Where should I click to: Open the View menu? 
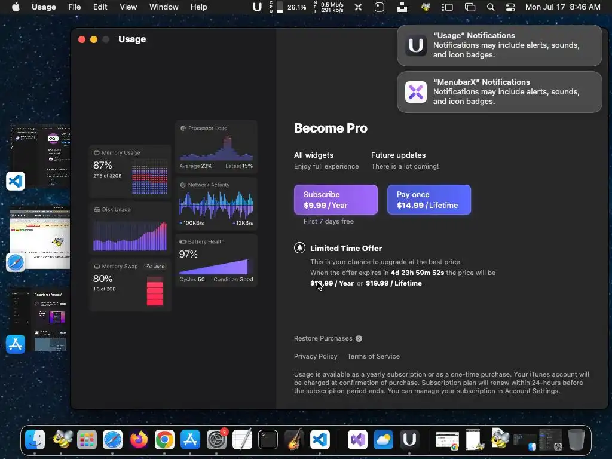[128, 7]
